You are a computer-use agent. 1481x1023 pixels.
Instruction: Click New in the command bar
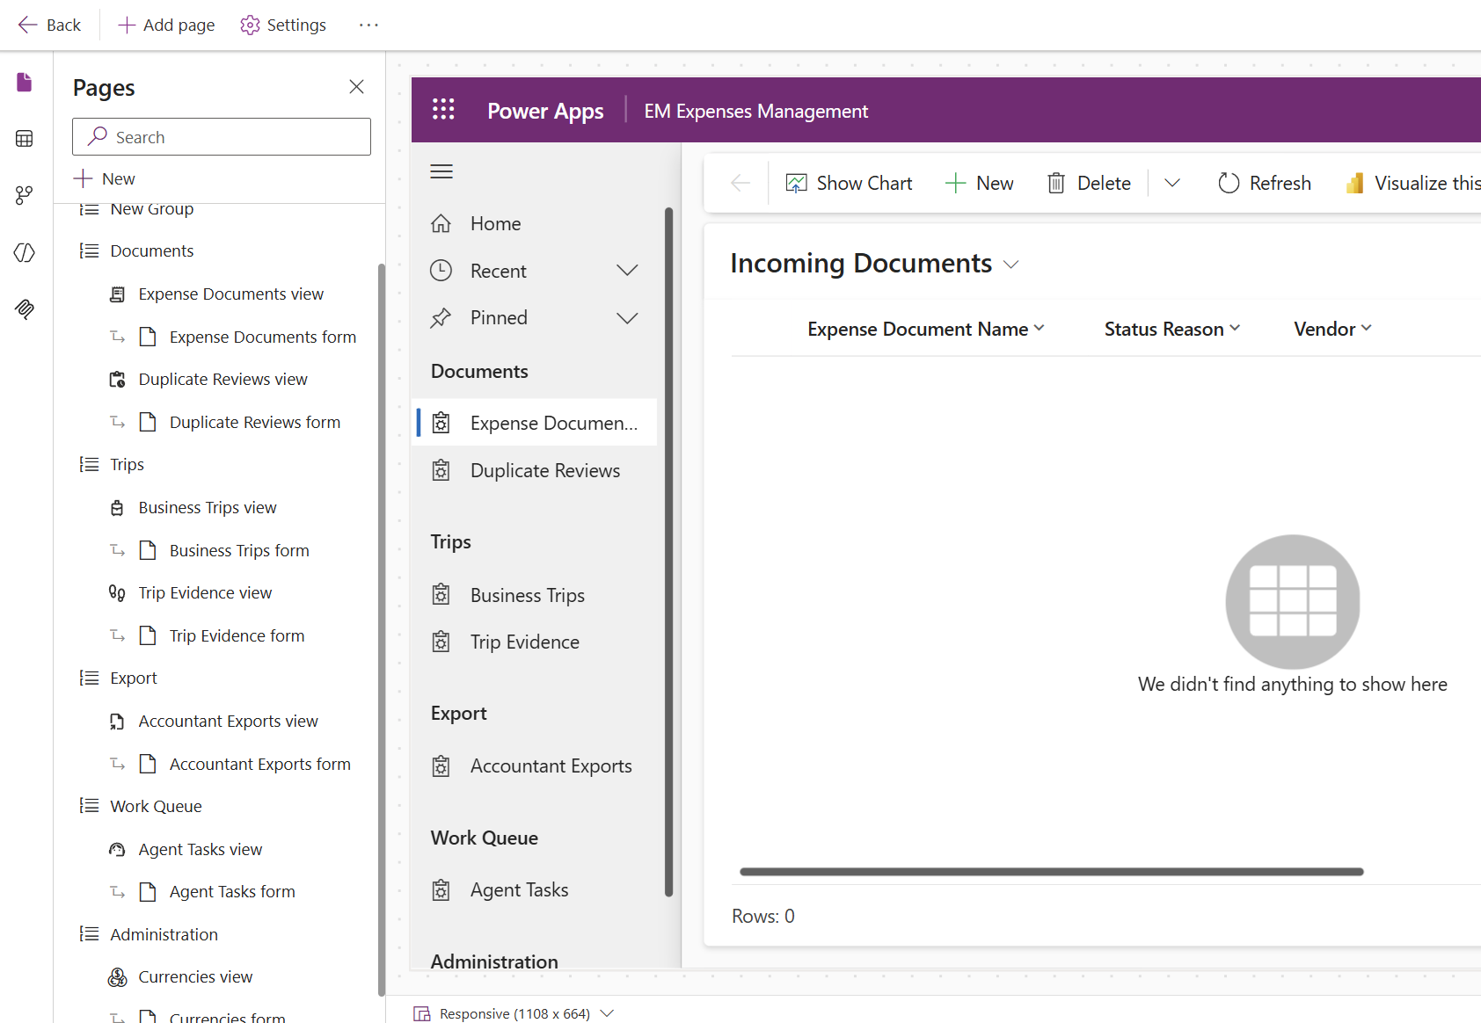click(979, 183)
